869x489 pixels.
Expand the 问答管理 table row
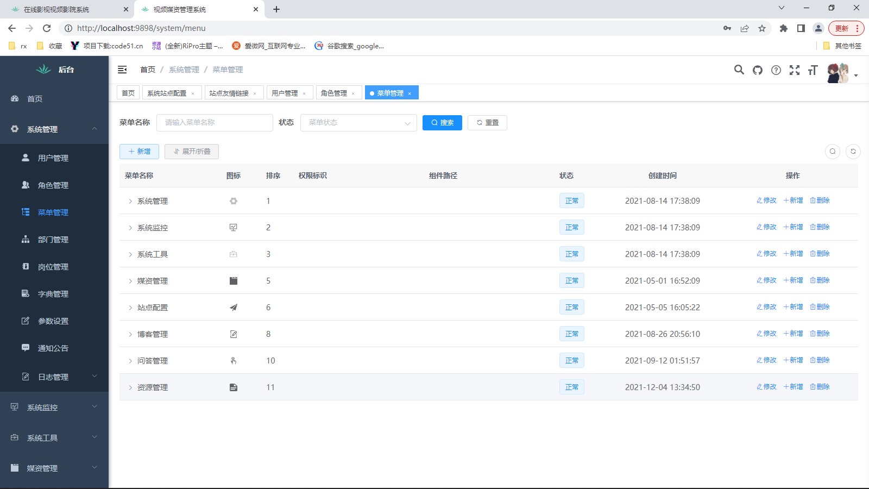click(130, 361)
